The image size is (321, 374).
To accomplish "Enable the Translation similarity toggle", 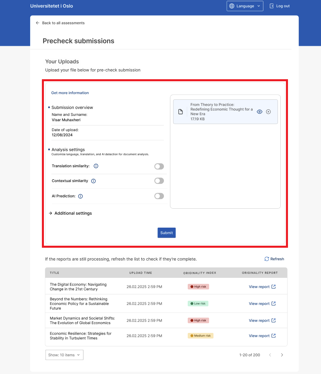I will coord(159,166).
